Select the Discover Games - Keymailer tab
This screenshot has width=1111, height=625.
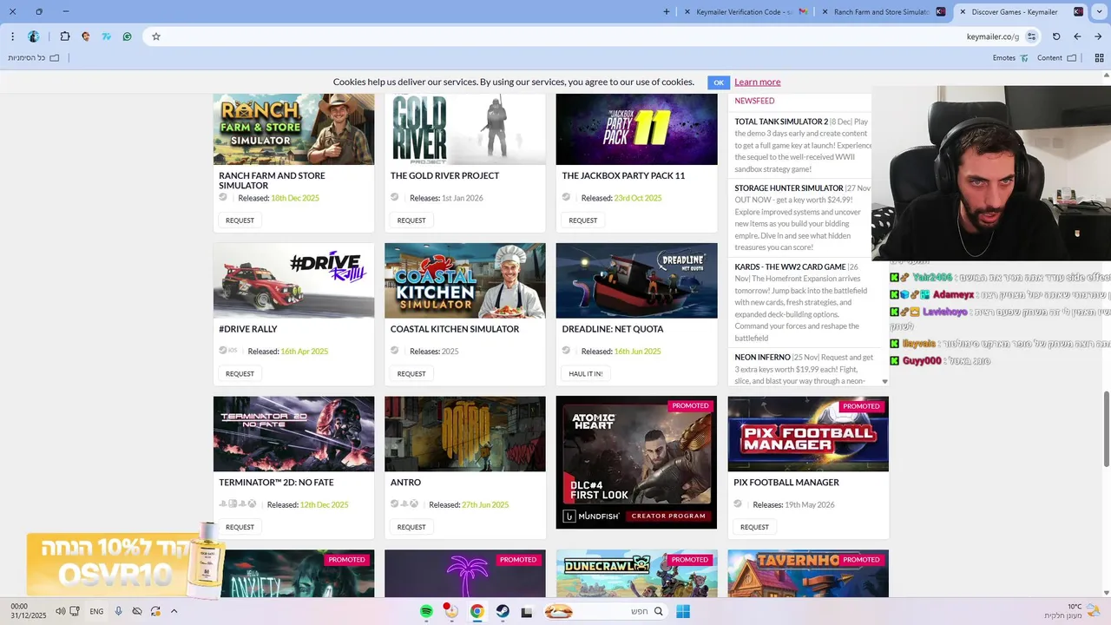tap(1021, 12)
